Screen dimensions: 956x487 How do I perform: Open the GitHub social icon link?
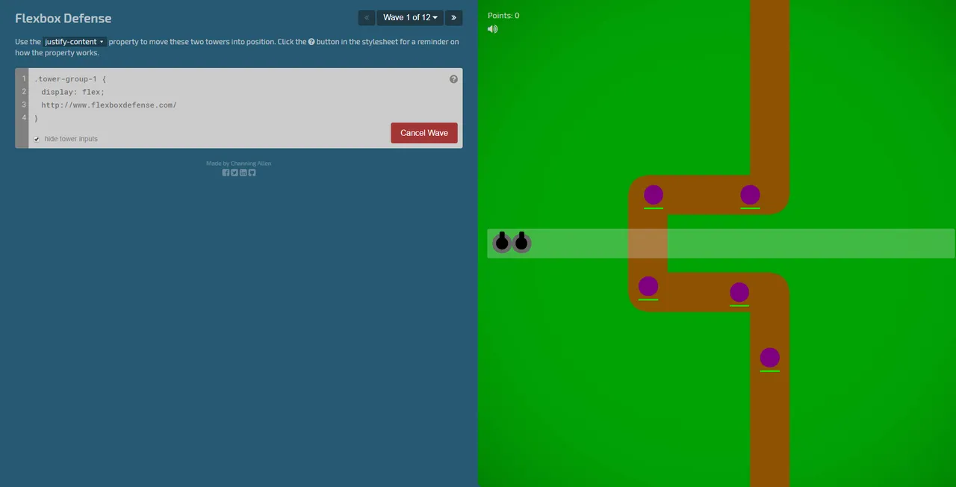(252, 173)
